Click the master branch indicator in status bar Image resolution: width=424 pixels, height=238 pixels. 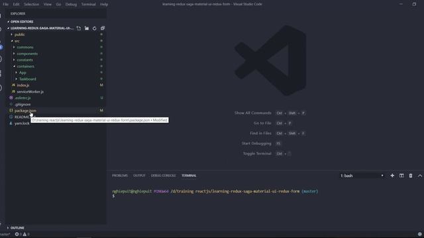(5, 234)
